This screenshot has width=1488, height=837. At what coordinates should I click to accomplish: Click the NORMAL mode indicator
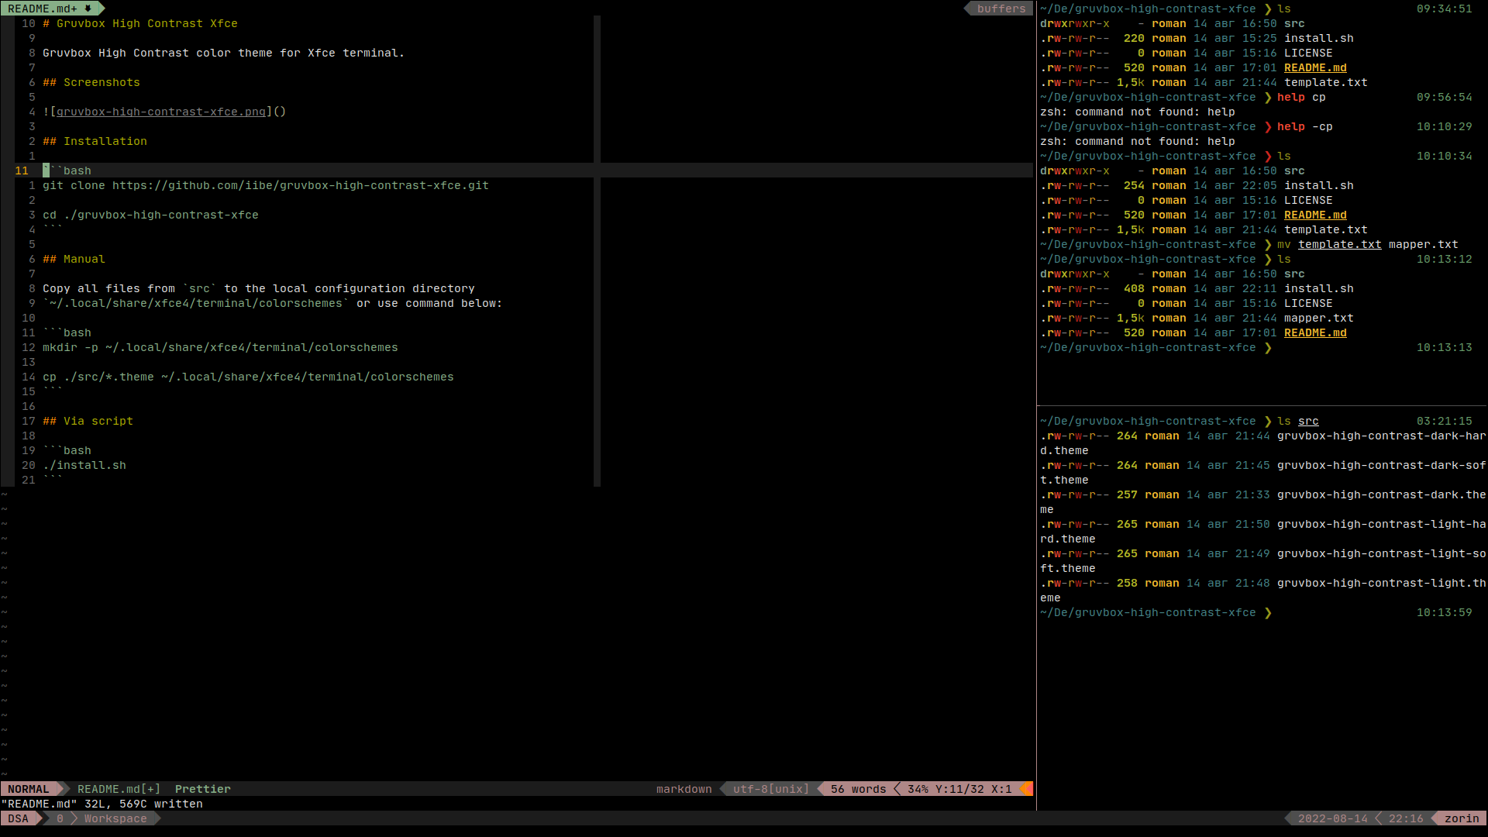[29, 789]
